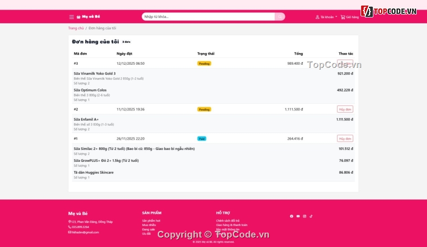Click Ngày đặt column header
The width and height of the screenshot is (427, 247).
click(x=125, y=53)
